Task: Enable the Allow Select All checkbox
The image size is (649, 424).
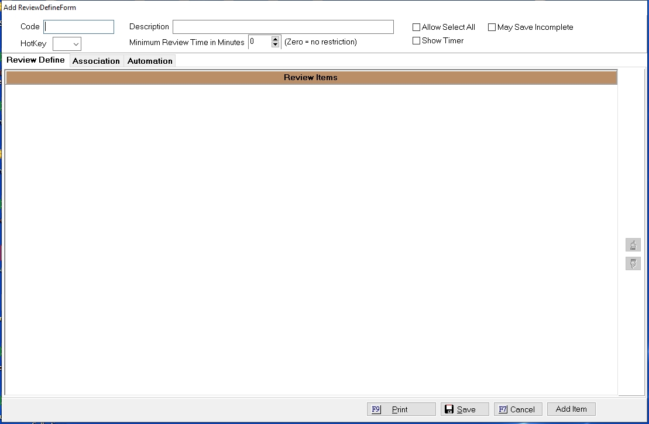Action: (x=417, y=27)
